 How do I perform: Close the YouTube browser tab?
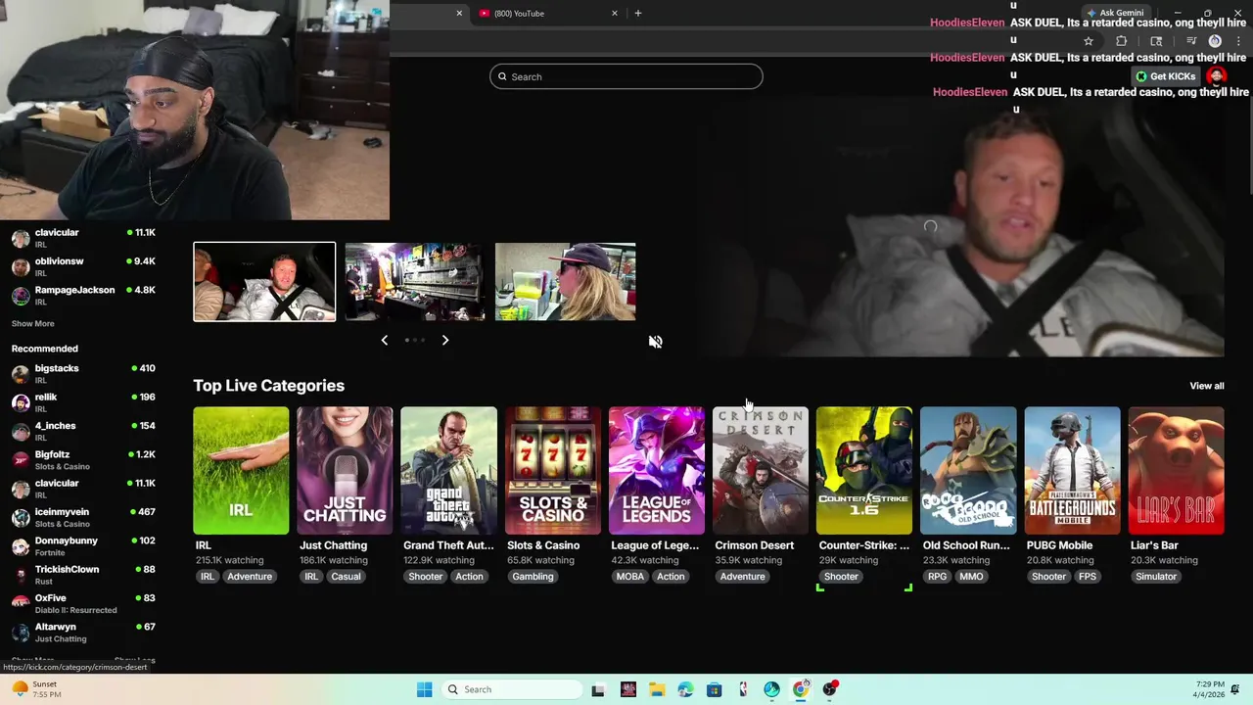click(615, 13)
